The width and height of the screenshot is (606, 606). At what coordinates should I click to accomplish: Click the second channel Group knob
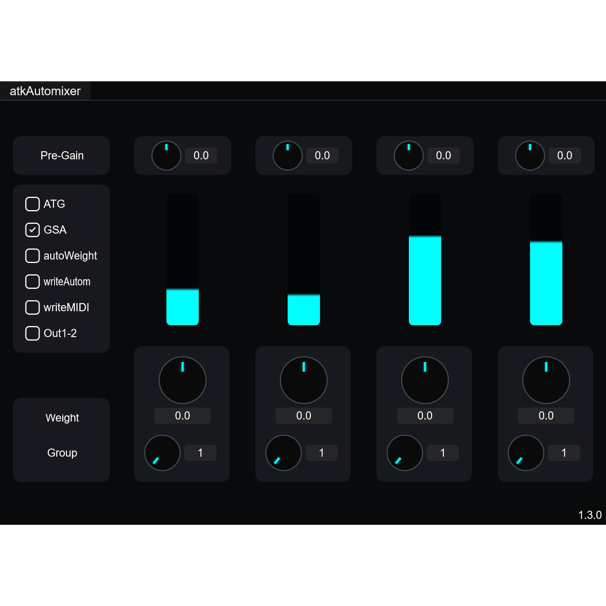point(284,453)
